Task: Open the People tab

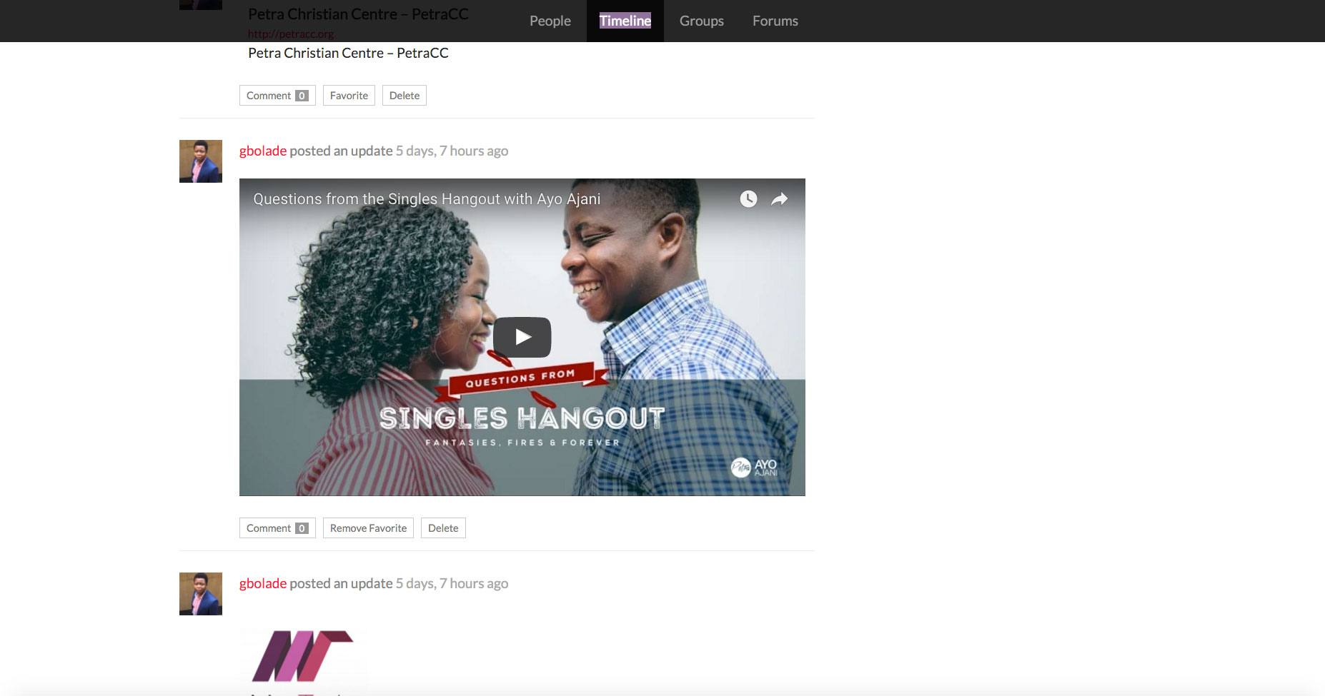Action: pos(550,21)
